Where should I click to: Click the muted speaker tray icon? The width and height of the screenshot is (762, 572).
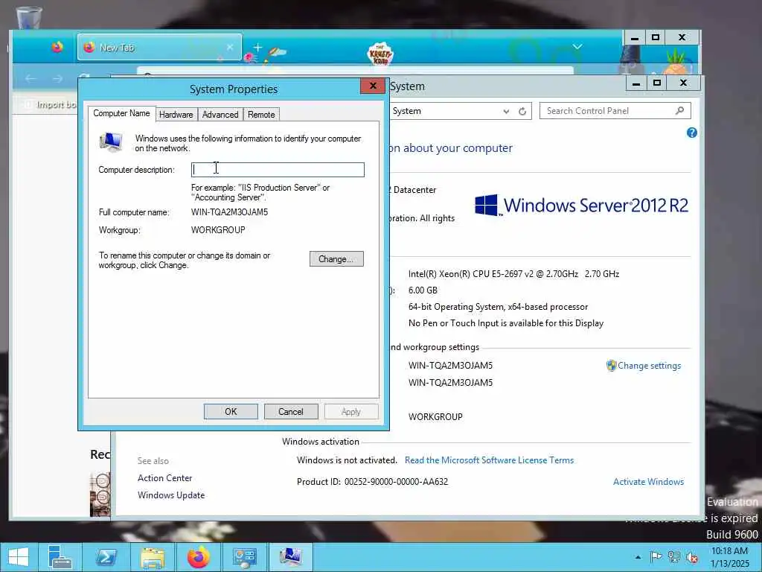691,557
